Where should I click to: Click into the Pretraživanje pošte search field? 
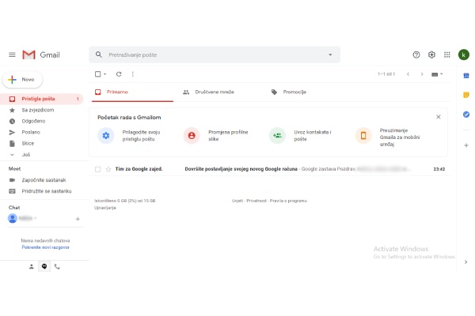215,55
